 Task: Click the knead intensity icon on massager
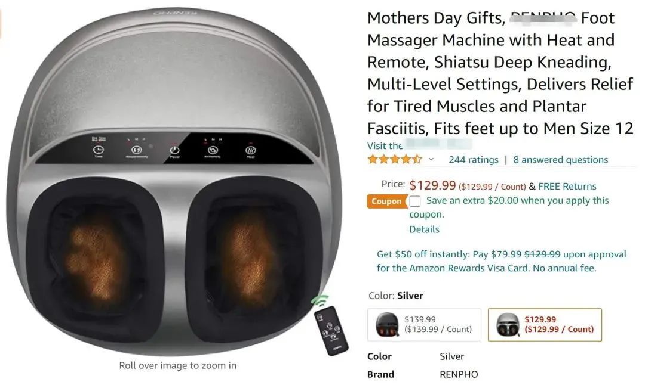coord(137,150)
